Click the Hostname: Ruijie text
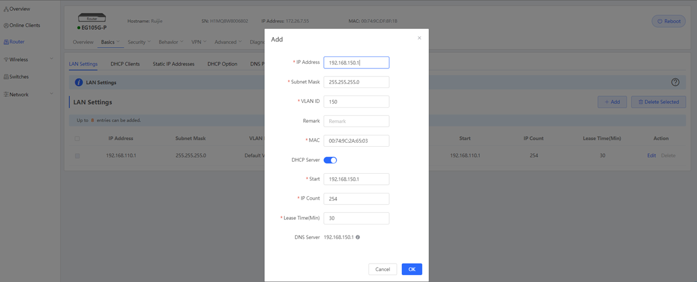The height and width of the screenshot is (282, 697). click(x=145, y=21)
